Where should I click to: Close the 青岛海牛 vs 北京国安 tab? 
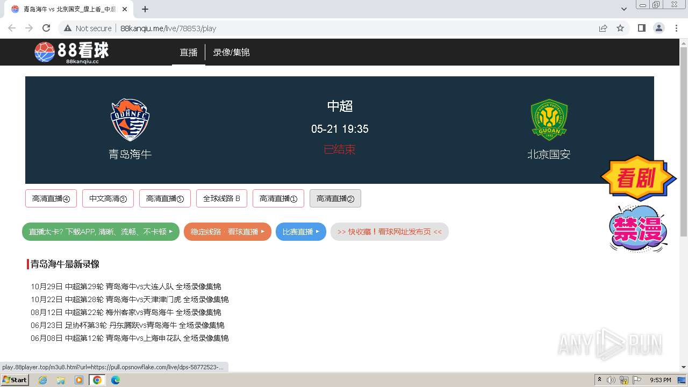(125, 9)
